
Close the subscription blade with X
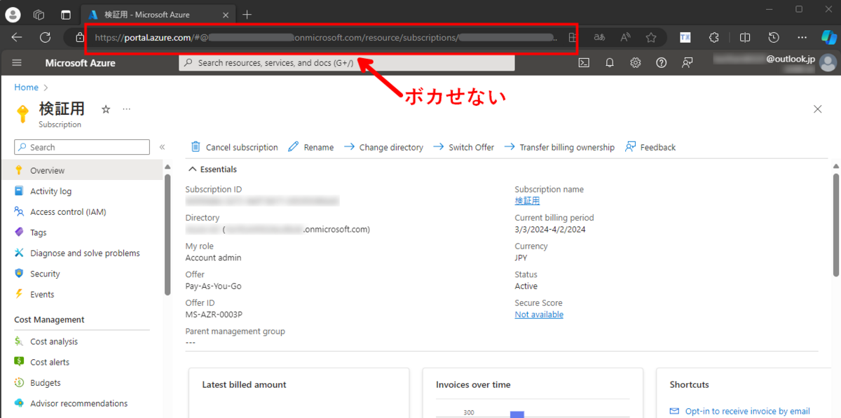point(817,109)
